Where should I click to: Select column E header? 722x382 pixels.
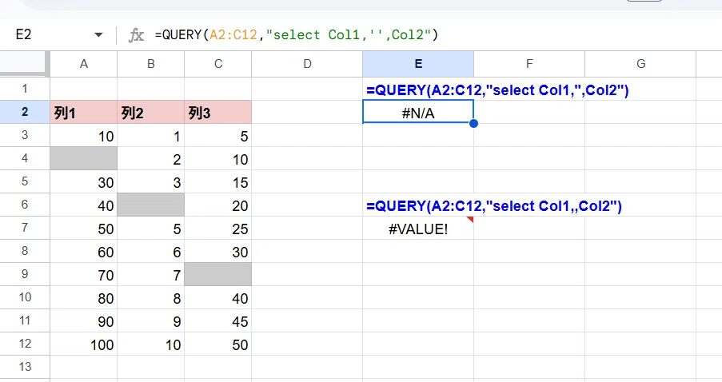pos(418,64)
